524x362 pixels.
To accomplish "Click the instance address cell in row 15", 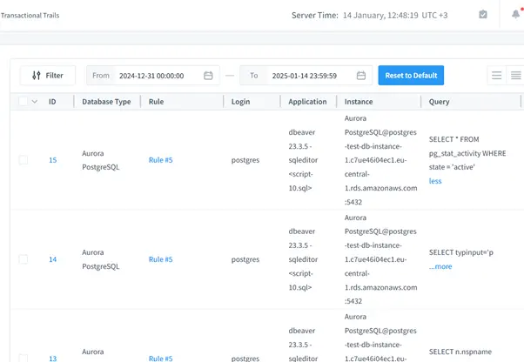I will [380, 160].
